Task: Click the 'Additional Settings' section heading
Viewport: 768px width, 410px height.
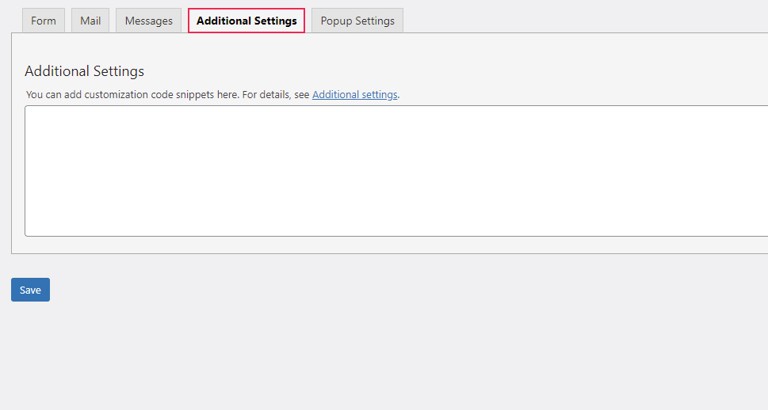Action: tap(84, 71)
